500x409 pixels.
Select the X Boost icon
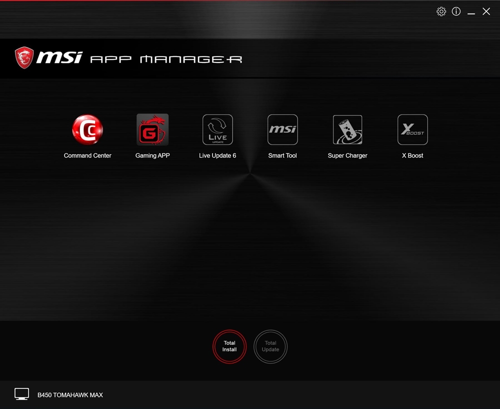click(412, 129)
